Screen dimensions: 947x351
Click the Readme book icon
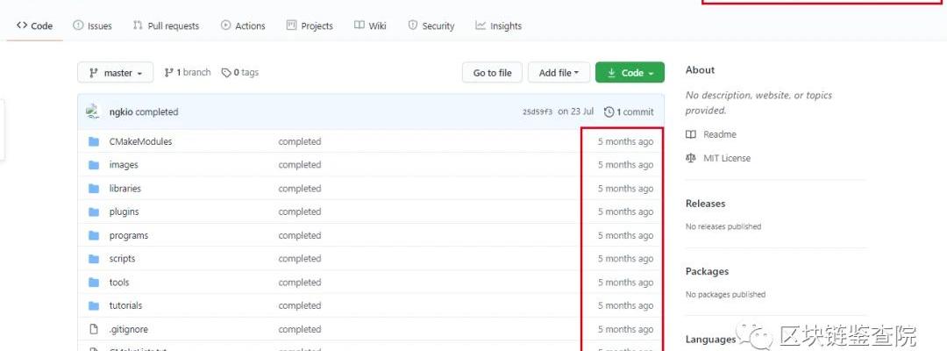[x=691, y=134]
